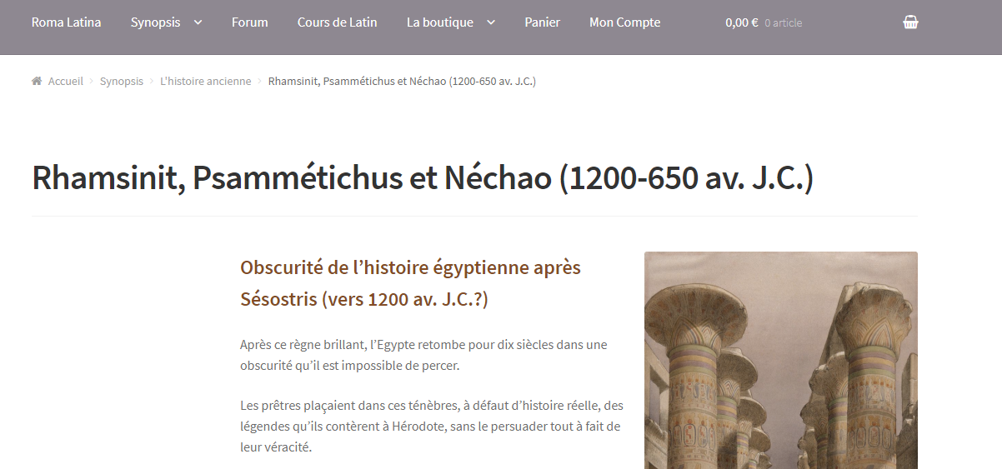Follow the Accueil breadcrumb link
This screenshot has width=1002, height=469.
[x=65, y=81]
